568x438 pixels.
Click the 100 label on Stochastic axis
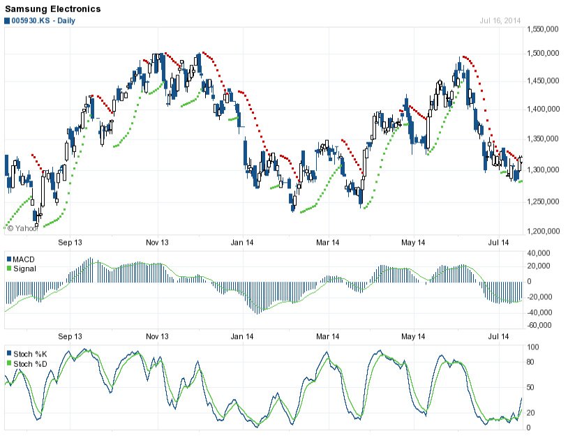coord(533,347)
